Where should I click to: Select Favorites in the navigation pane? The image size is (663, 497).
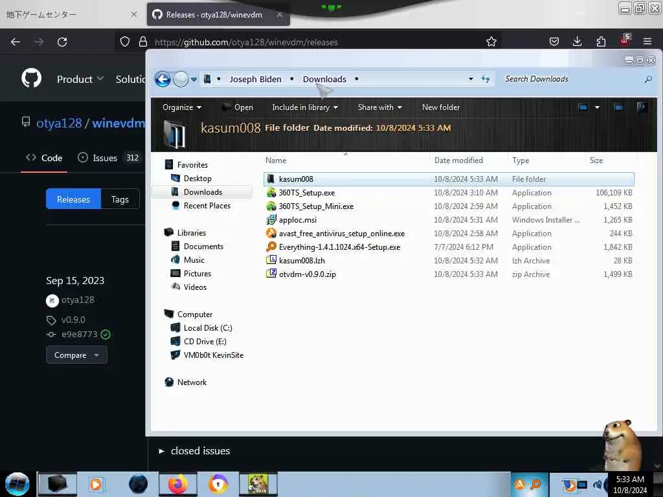pyautogui.click(x=192, y=165)
